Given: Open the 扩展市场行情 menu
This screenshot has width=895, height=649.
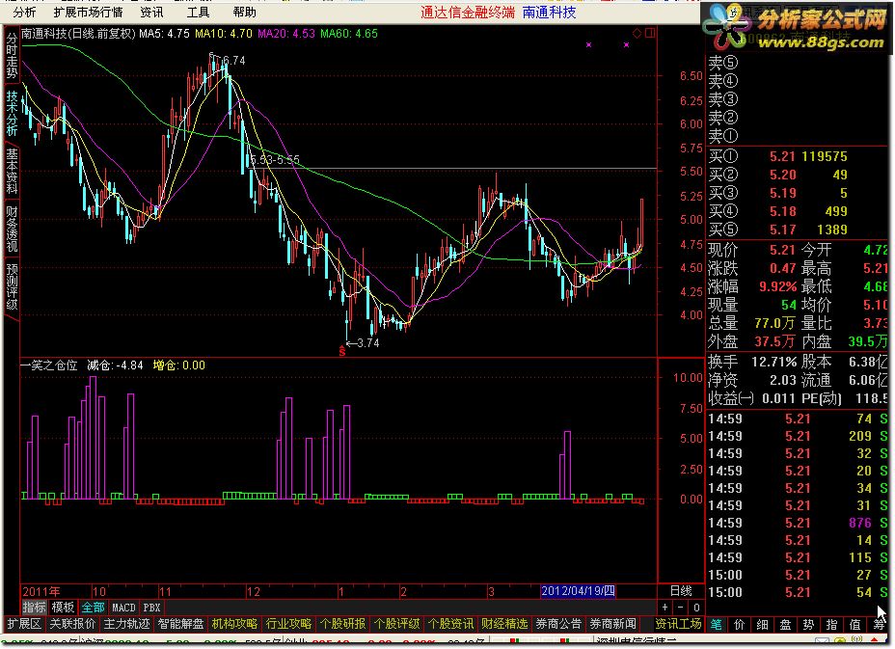Looking at the screenshot, I should pos(88,12).
